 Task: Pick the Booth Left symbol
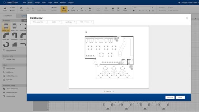click(6, 27)
